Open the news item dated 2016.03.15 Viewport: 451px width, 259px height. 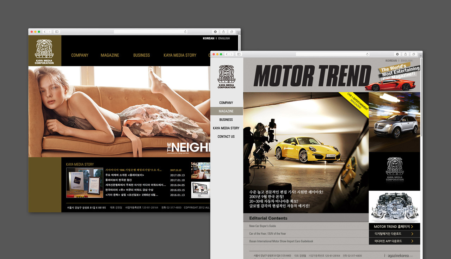(129, 190)
